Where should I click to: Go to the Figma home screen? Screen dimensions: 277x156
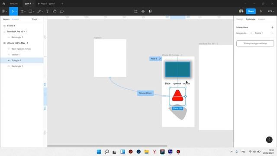(4, 3)
